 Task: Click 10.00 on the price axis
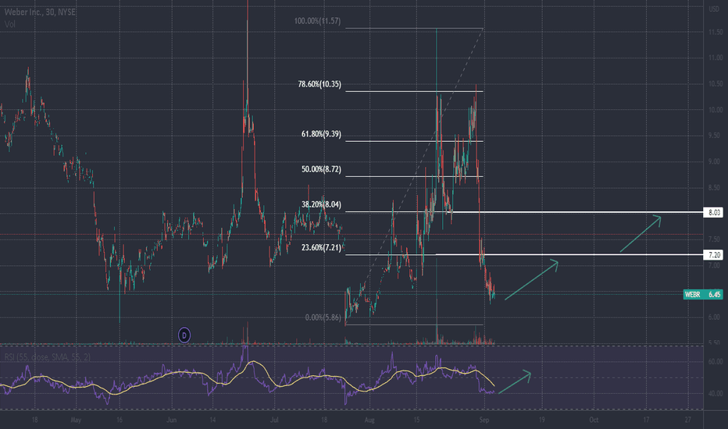715,110
